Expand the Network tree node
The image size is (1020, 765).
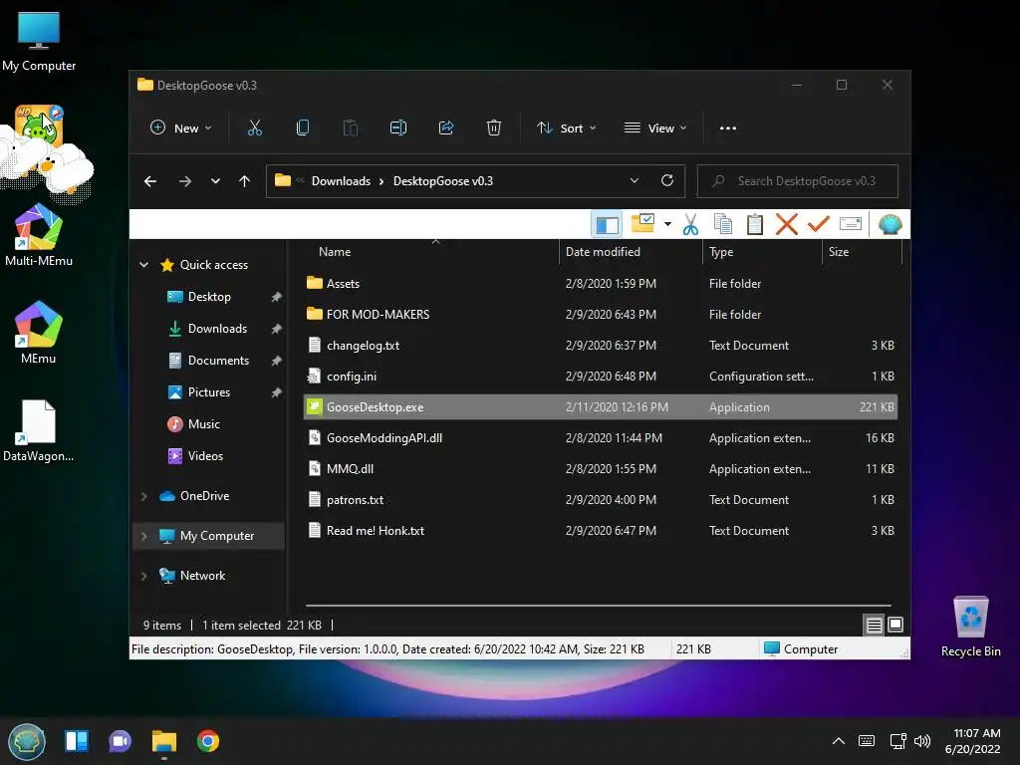point(143,576)
